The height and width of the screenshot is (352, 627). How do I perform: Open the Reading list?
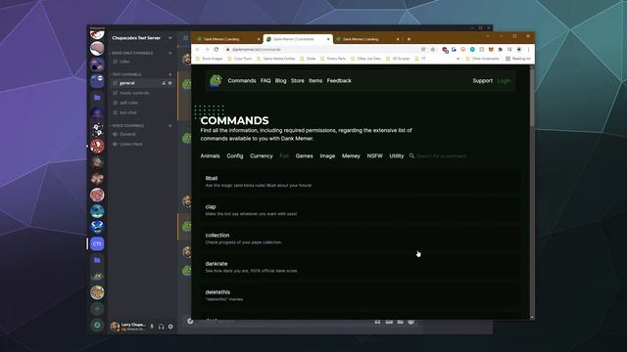tap(518, 59)
